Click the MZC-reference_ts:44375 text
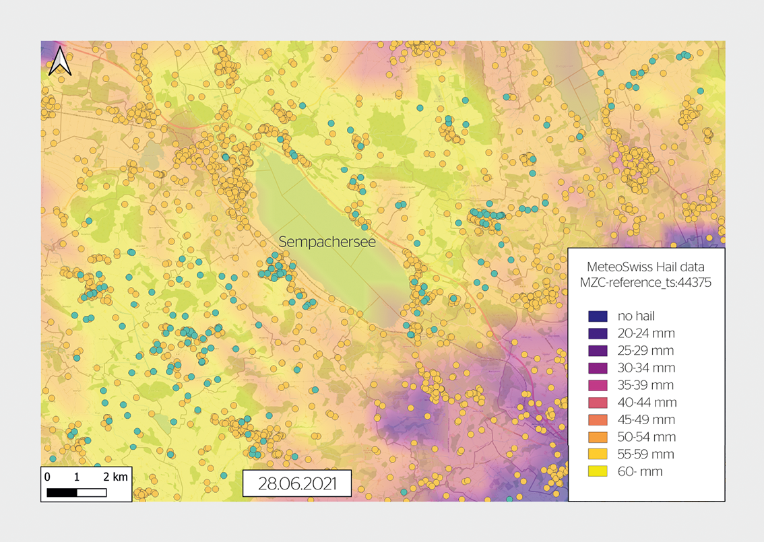The height and width of the screenshot is (542, 764). point(645,282)
